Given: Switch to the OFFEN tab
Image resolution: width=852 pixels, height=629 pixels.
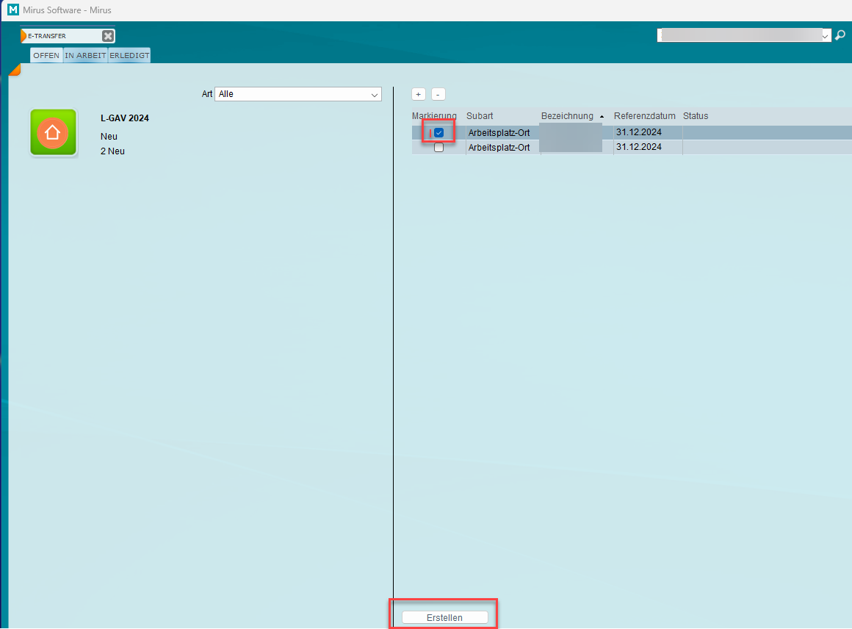Looking at the screenshot, I should (x=46, y=56).
